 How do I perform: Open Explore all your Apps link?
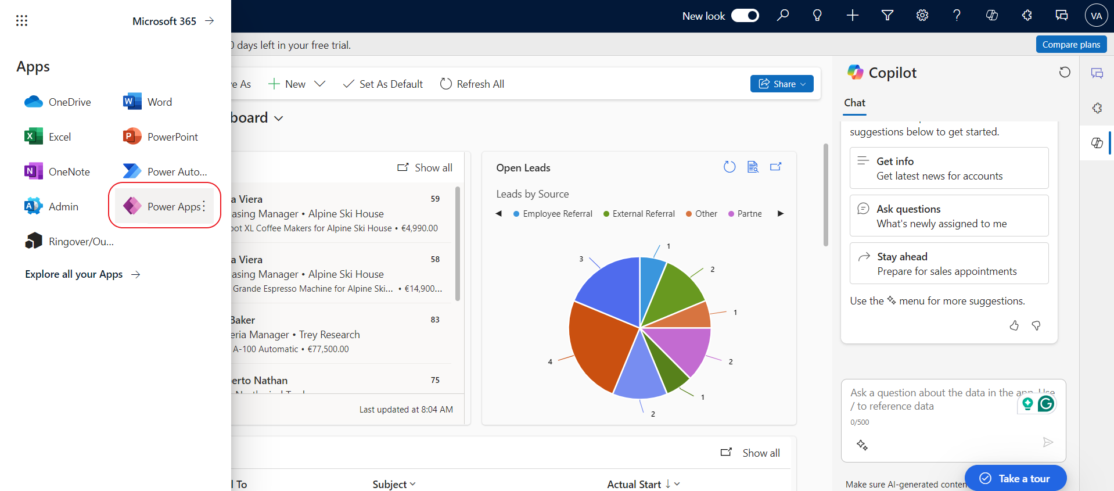click(83, 274)
